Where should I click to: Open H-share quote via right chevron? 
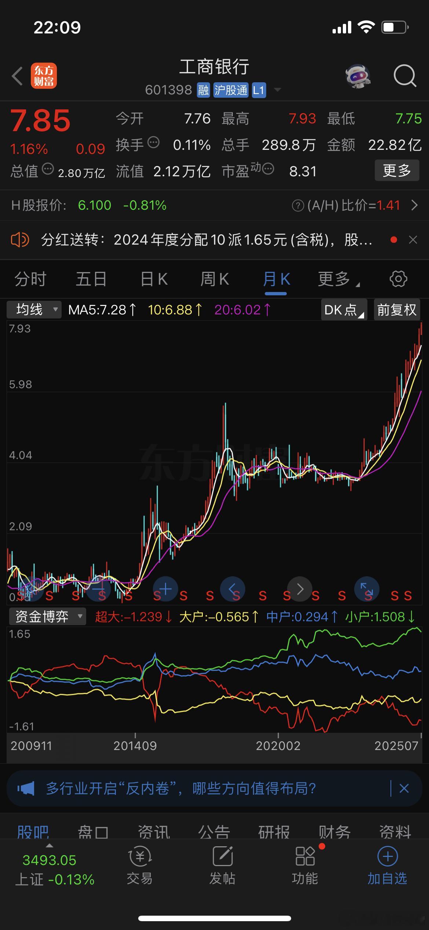pyautogui.click(x=414, y=205)
